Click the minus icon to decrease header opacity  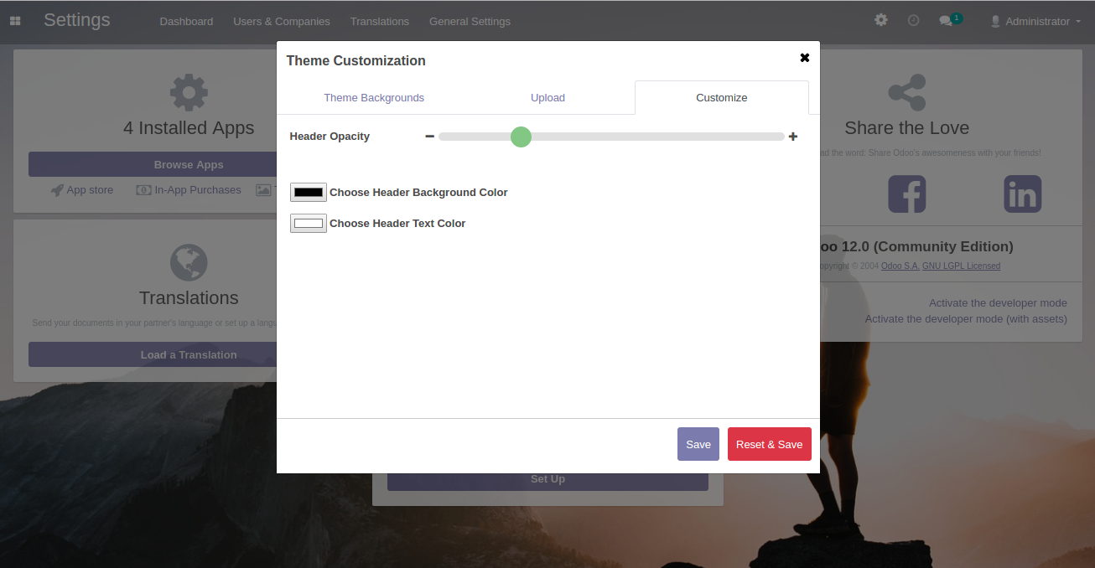coord(429,137)
